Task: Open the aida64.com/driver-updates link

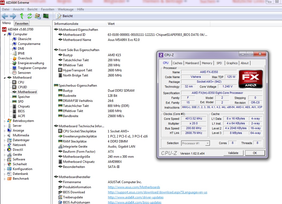Action: [136, 197]
